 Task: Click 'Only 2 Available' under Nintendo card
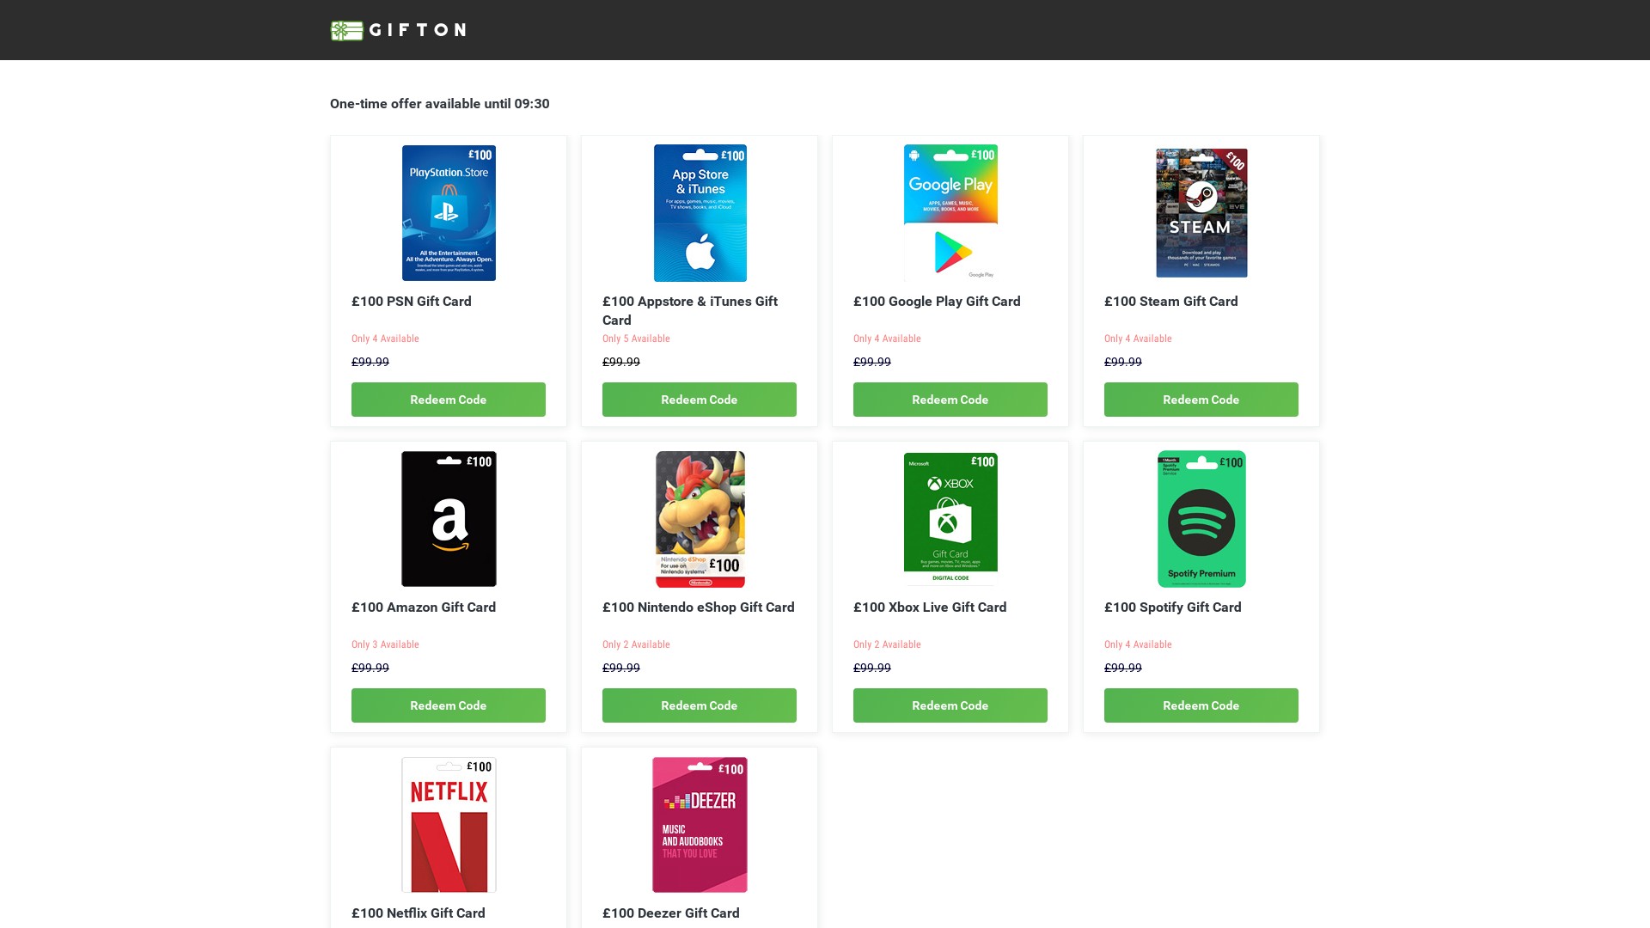coord(636,644)
